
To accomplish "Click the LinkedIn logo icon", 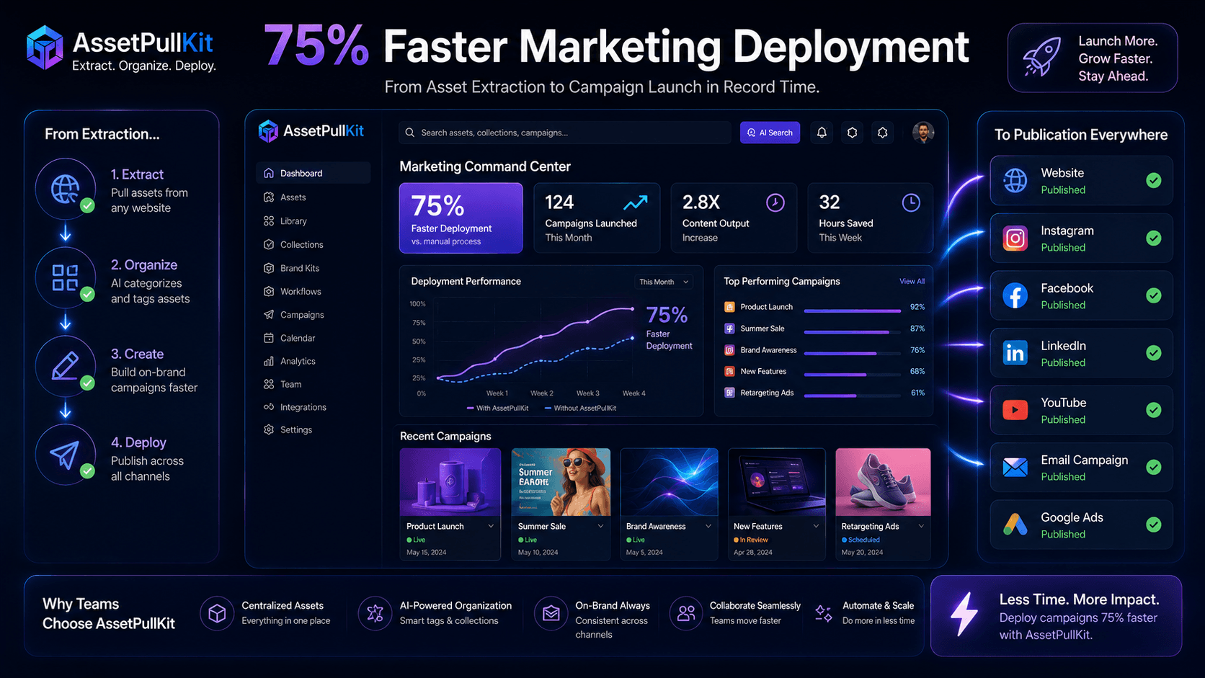I will click(x=1015, y=352).
